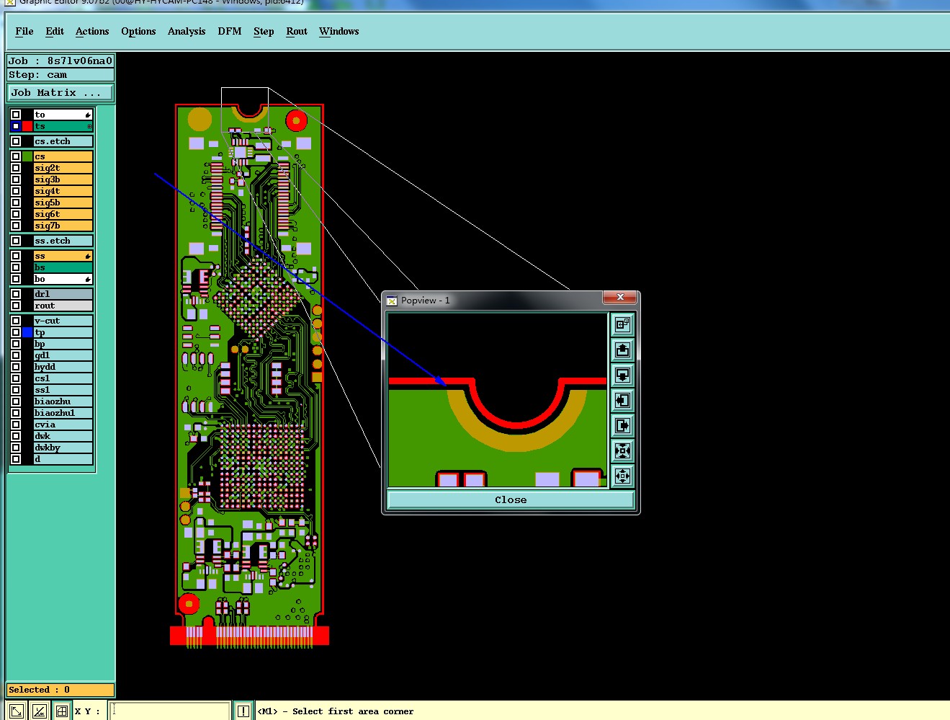Close the Popview - 1 window
The image size is (950, 720).
pos(619,297)
